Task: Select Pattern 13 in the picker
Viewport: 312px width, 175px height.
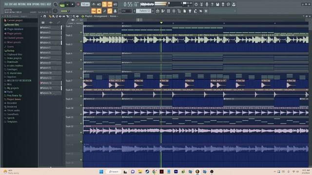Action: click(51, 88)
